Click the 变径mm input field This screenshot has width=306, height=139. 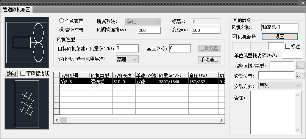(206, 30)
